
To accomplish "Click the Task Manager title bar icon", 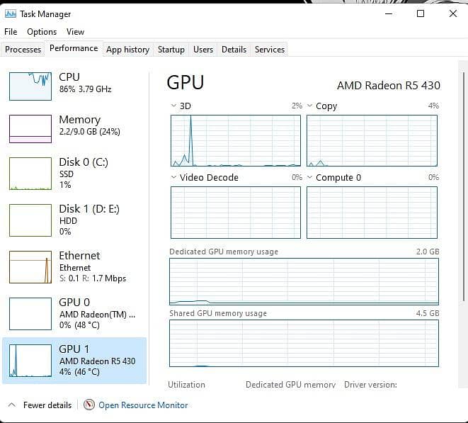I will [11, 13].
